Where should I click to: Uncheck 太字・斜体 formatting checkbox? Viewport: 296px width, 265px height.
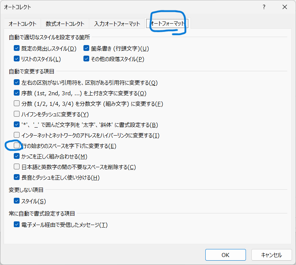(17, 125)
